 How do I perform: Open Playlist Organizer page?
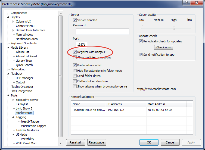click(22, 87)
